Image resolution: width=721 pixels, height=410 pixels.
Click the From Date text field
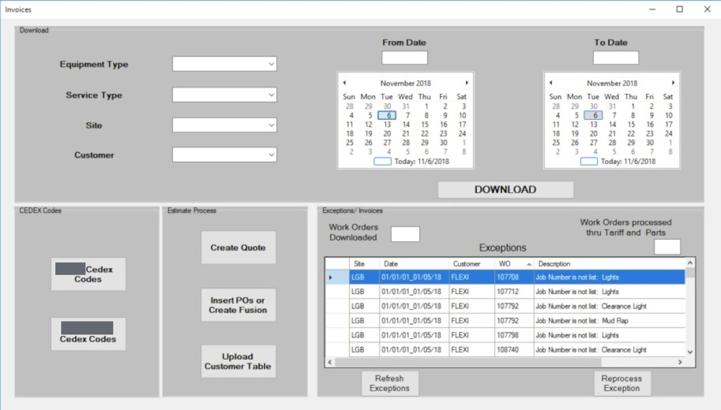coord(404,58)
